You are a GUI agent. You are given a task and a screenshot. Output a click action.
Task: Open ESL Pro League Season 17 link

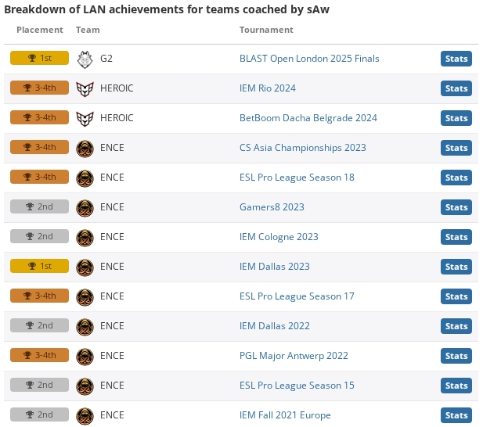point(297,296)
